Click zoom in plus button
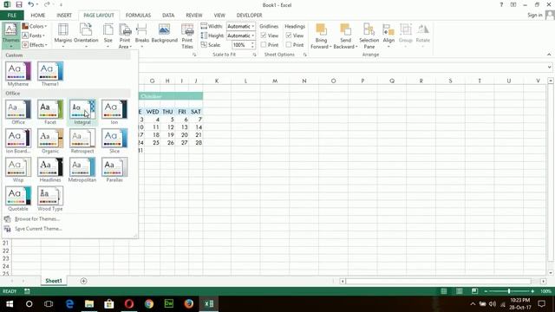The image size is (555, 312). coord(532,291)
